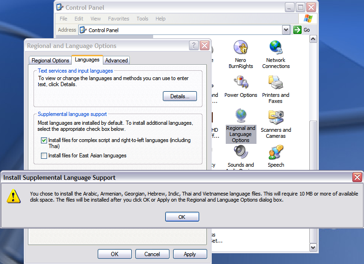Open the View menu
This screenshot has height=264, width=364.
tap(95, 19)
